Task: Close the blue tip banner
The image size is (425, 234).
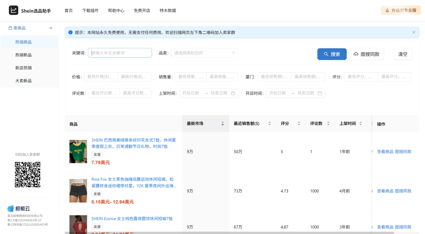Action: click(x=414, y=32)
